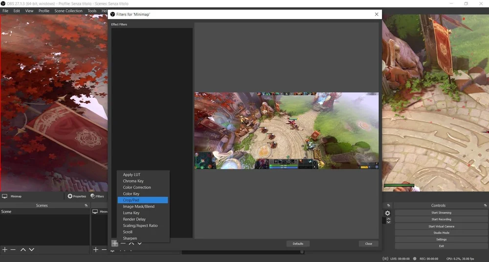
Task: Open Properties for Minimap source
Action: [77, 196]
